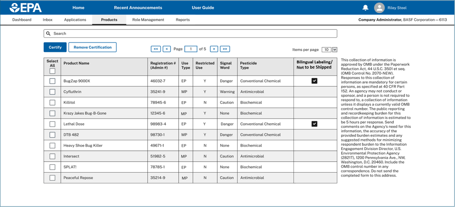The image size is (455, 207).
Task: Go to the previous page arrow
Action: 167,49
